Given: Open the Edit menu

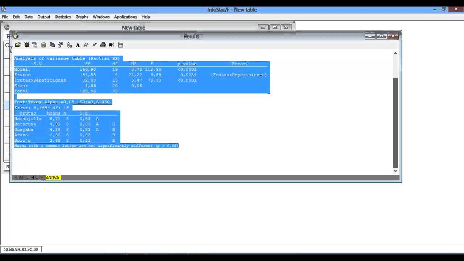Looking at the screenshot, I should (x=16, y=17).
